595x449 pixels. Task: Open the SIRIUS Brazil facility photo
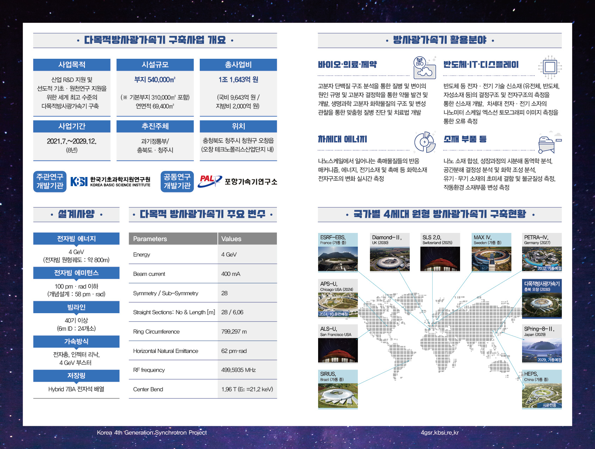click(338, 396)
